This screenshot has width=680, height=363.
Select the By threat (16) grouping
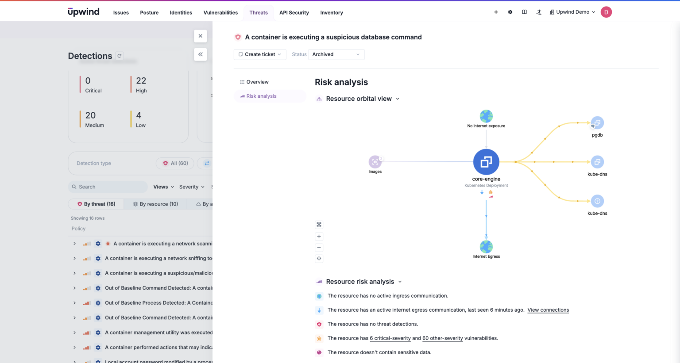pos(96,204)
